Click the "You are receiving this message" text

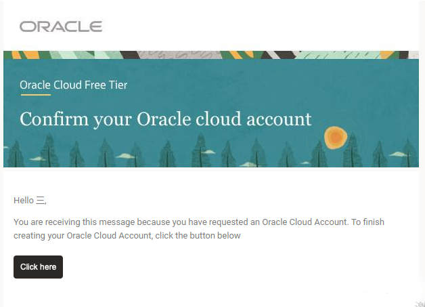pyautogui.click(x=74, y=222)
